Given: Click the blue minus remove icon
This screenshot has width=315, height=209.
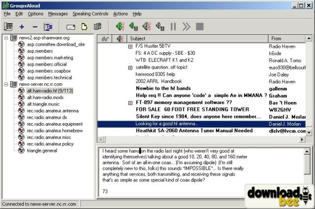Looking at the screenshot, I should (35, 27).
